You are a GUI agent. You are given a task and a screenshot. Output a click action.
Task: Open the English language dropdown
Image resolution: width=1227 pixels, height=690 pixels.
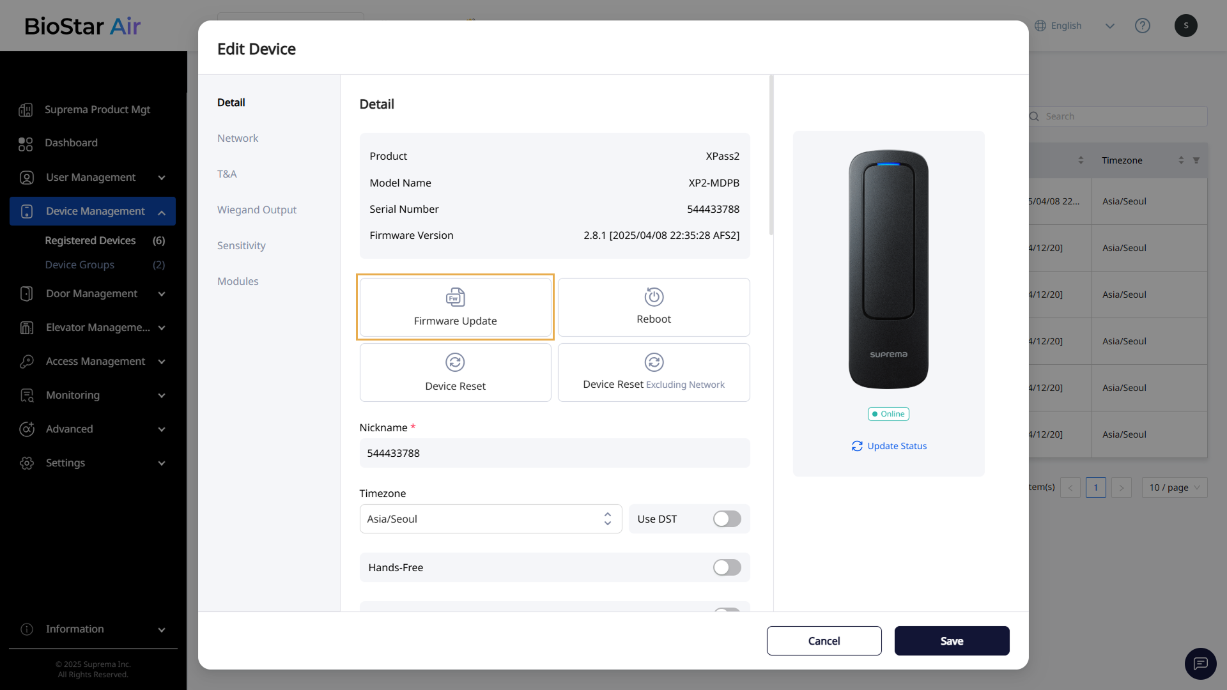coord(1075,26)
